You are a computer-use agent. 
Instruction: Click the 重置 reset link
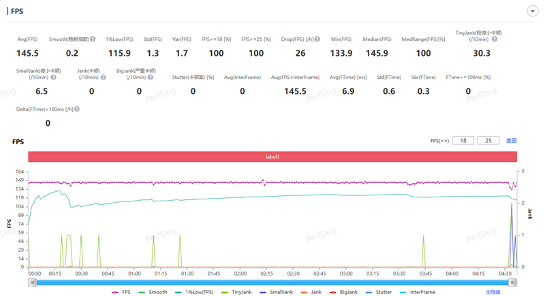pyautogui.click(x=511, y=141)
